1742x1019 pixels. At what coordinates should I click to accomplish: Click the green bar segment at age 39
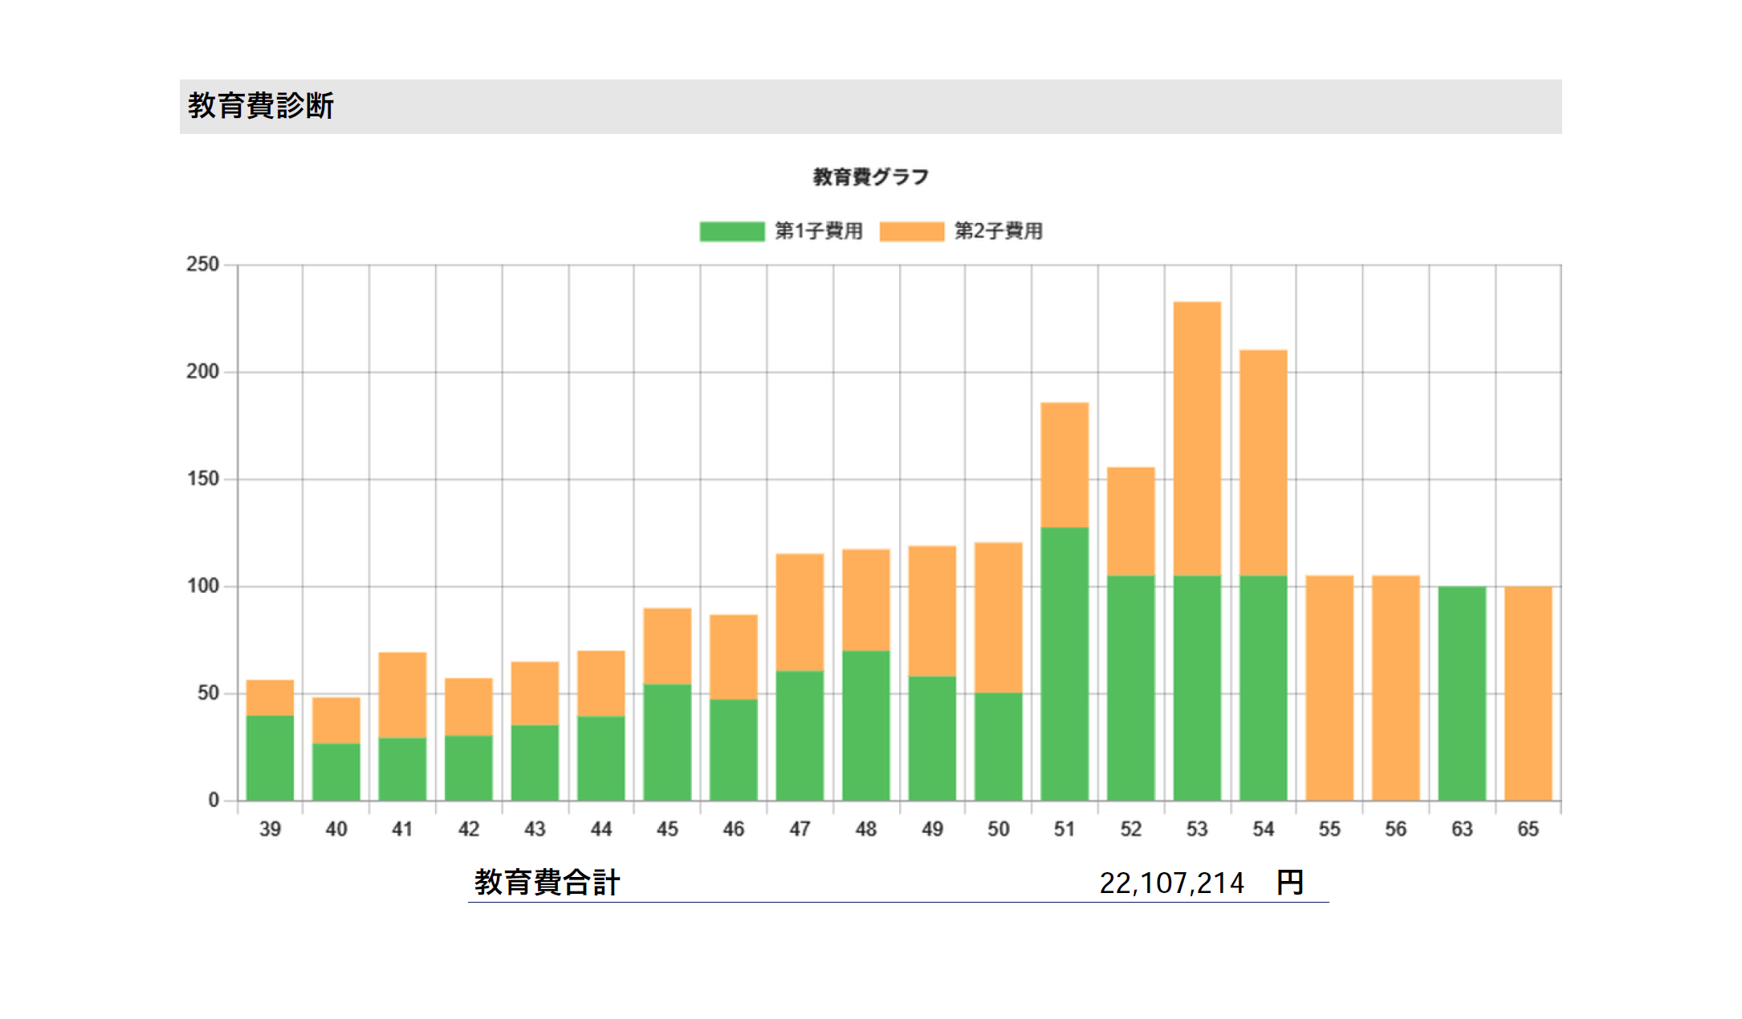pyautogui.click(x=270, y=757)
